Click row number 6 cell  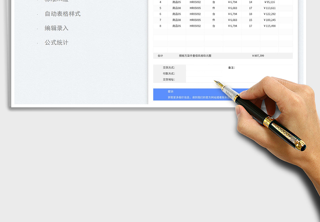click(160, 14)
